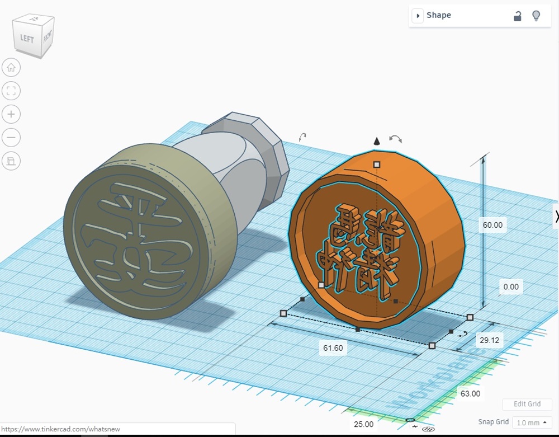Click the curved rotation arrow above orange seal
559x437 pixels.
click(396, 138)
